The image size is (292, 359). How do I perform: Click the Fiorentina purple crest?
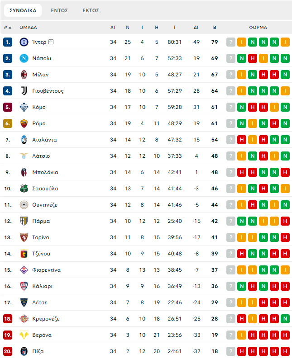(x=24, y=270)
